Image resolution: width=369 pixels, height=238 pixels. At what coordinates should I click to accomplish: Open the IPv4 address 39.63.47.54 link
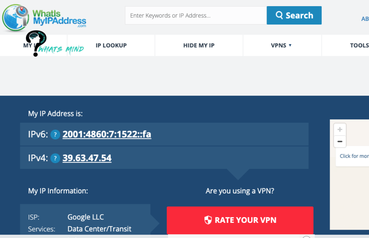[87, 158]
